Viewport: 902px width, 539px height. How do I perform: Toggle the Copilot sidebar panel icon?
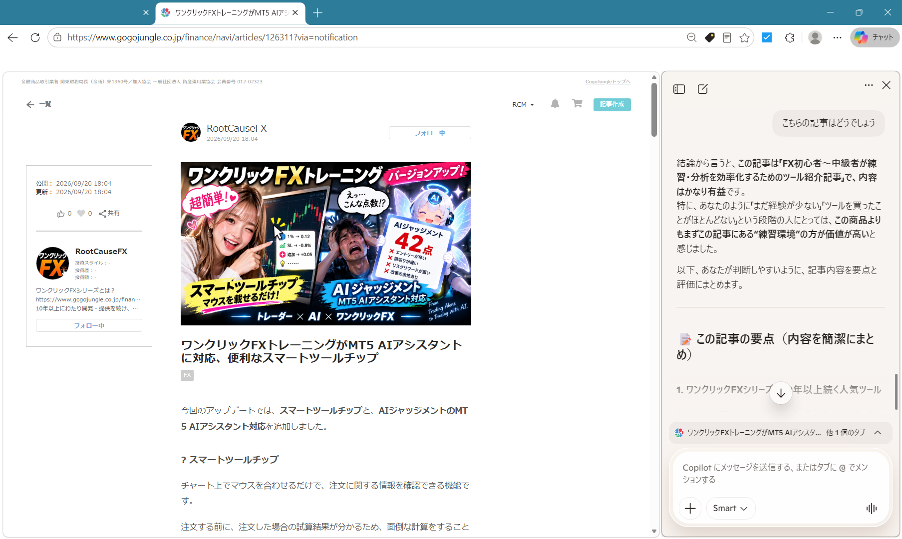[679, 89]
